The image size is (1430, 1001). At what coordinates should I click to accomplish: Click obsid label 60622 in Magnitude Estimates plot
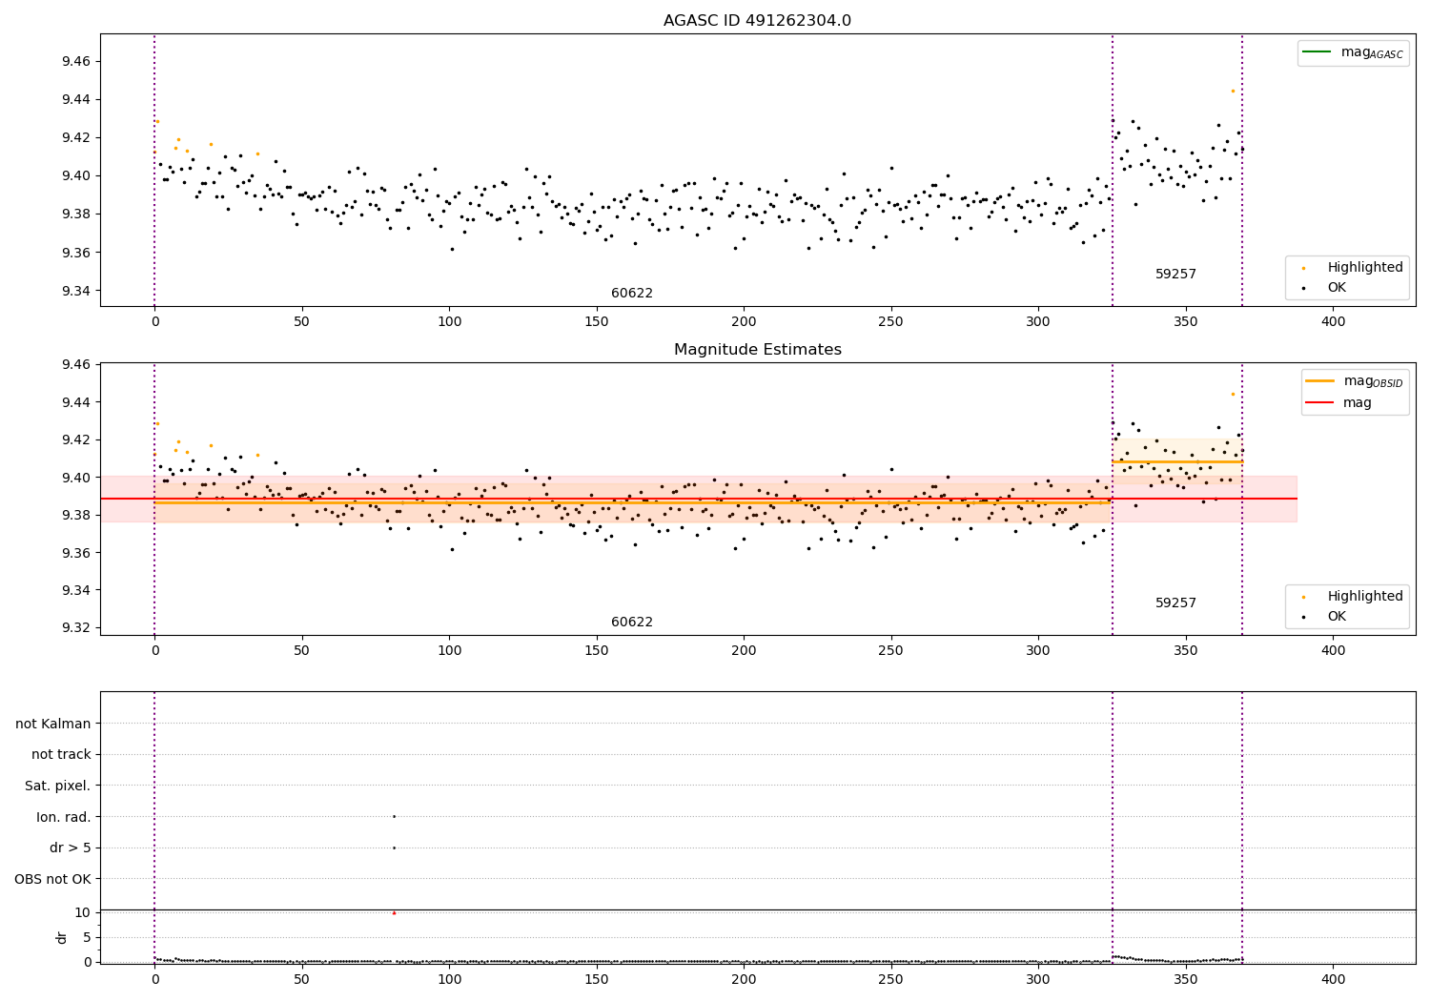632,623
